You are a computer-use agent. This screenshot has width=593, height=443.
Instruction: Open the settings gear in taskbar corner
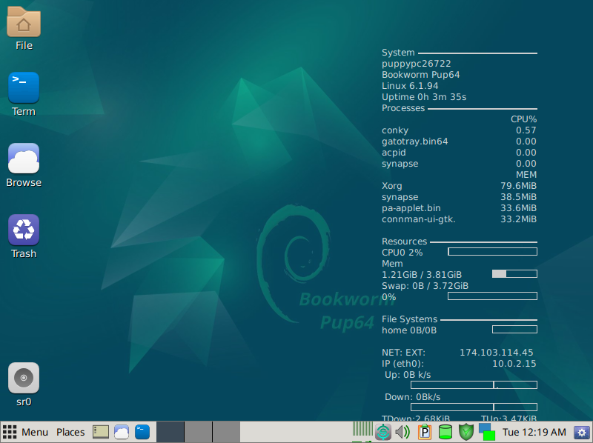coord(582,432)
